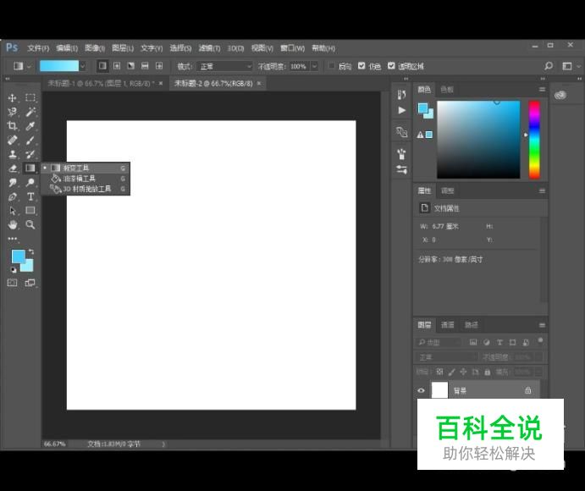Select the Zoom tool
585x491 pixels.
(30, 224)
